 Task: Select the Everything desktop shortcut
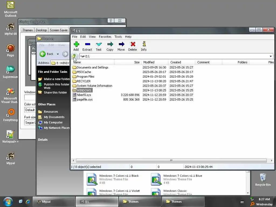[x=11, y=115]
